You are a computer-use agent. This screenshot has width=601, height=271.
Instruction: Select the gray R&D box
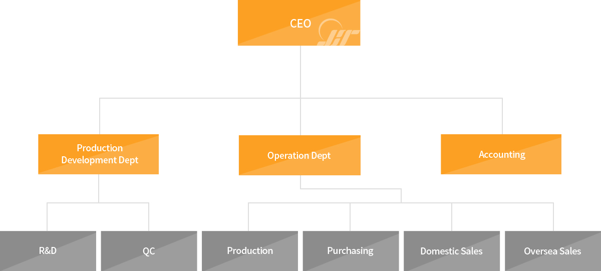(48, 251)
